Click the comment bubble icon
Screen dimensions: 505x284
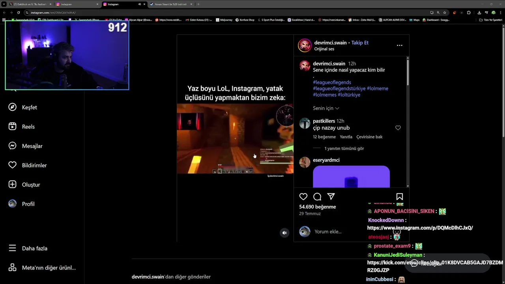tap(317, 196)
